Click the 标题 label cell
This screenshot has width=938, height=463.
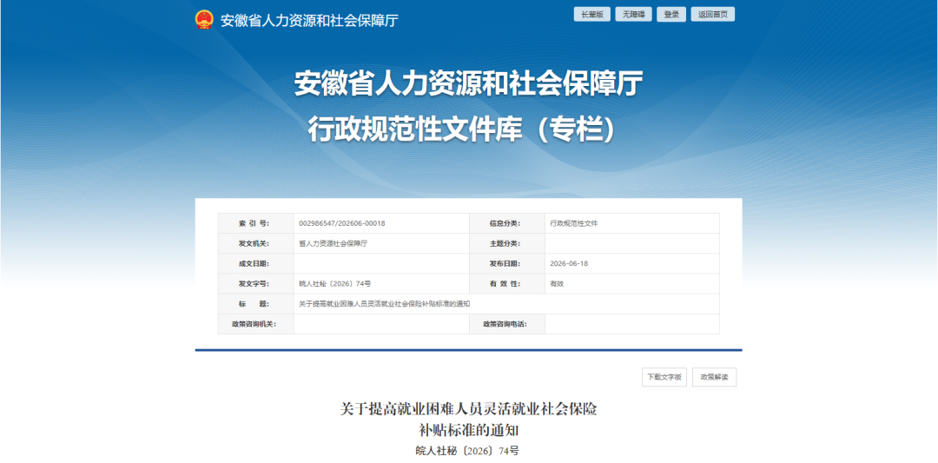pyautogui.click(x=255, y=304)
